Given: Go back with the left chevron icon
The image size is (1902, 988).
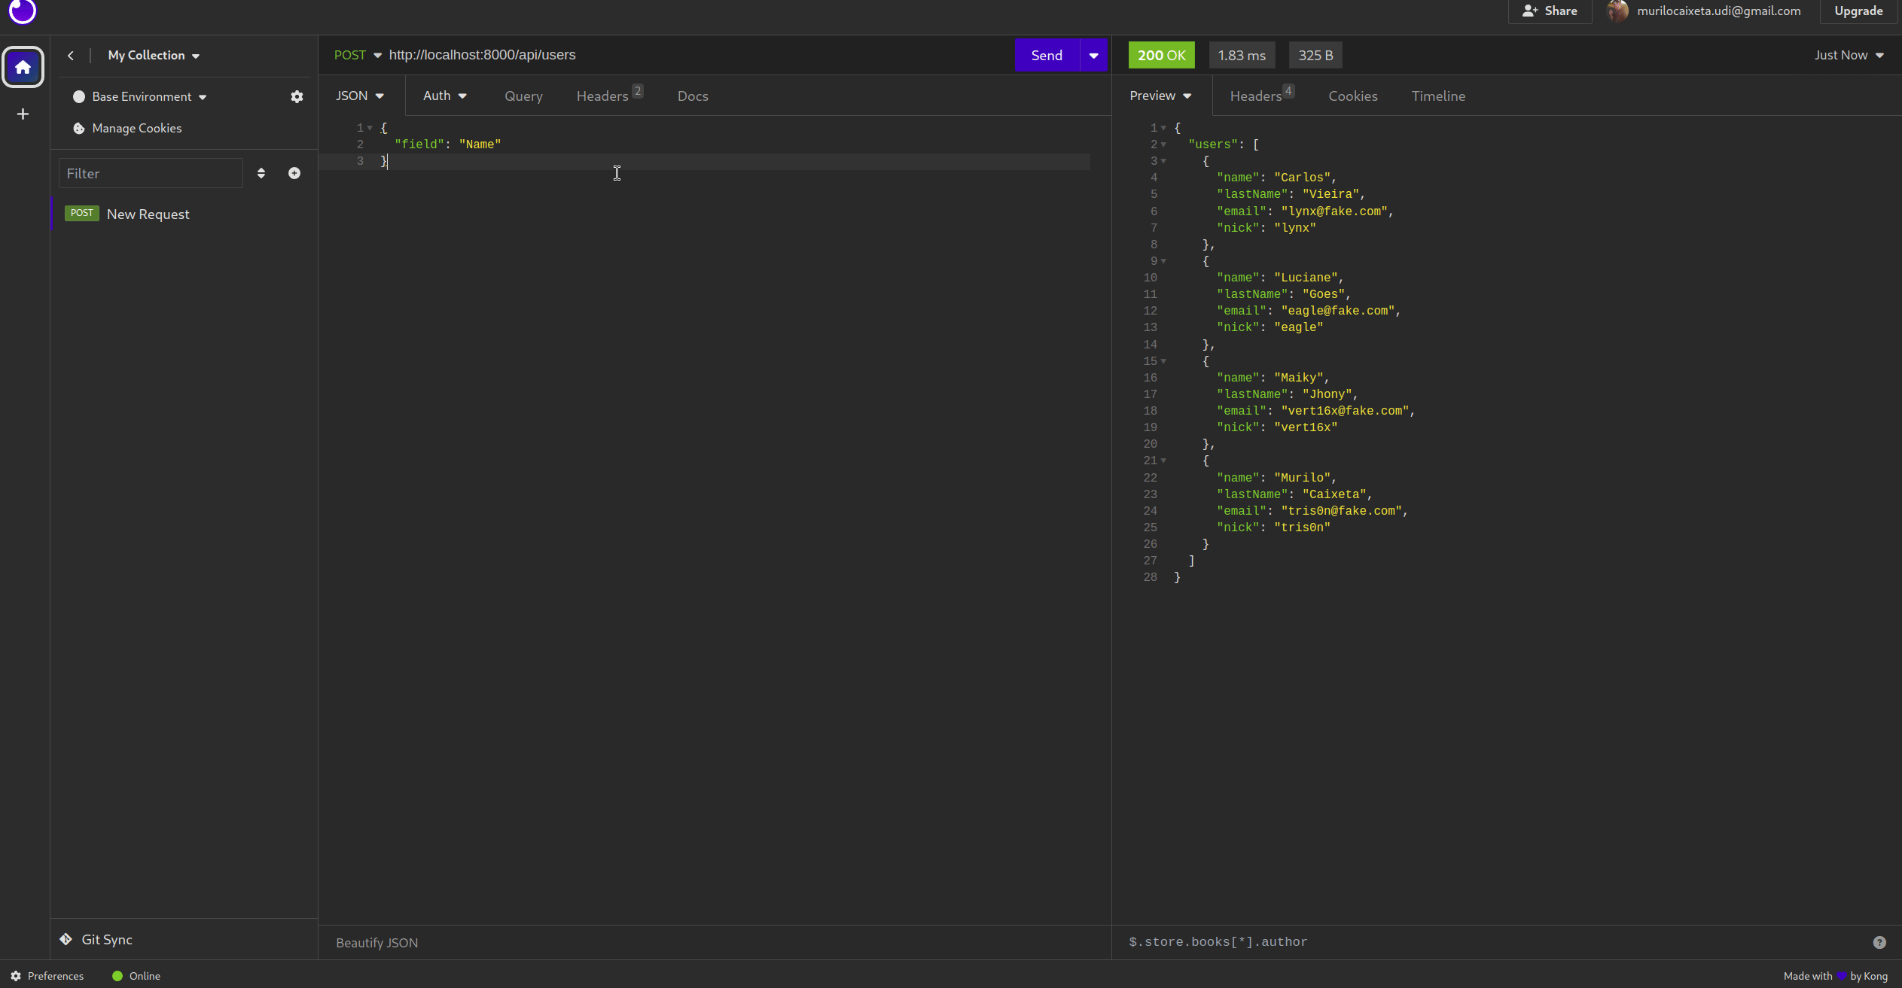Looking at the screenshot, I should tap(71, 55).
